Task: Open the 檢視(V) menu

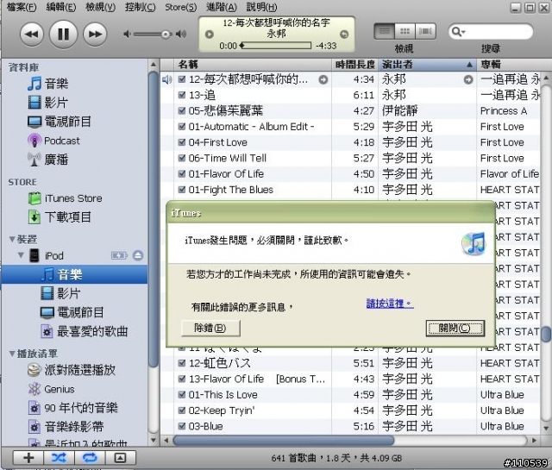Action: (100, 7)
